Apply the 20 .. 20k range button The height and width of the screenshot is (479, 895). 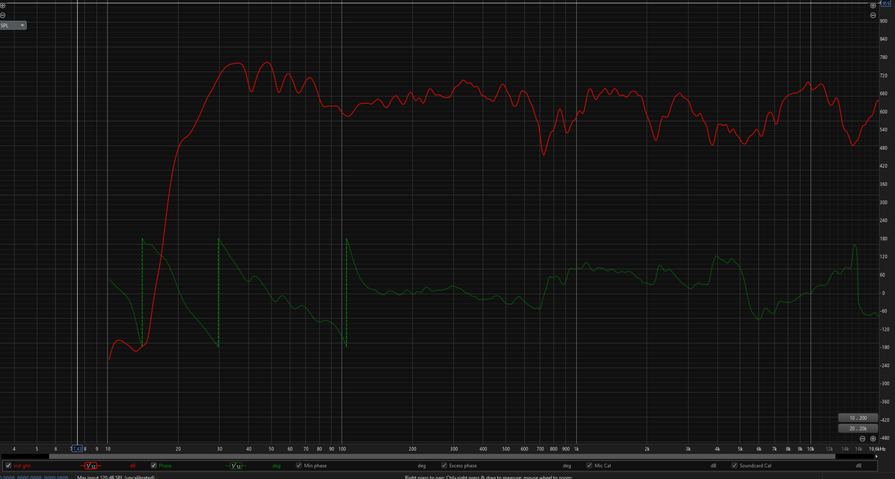[x=858, y=428]
